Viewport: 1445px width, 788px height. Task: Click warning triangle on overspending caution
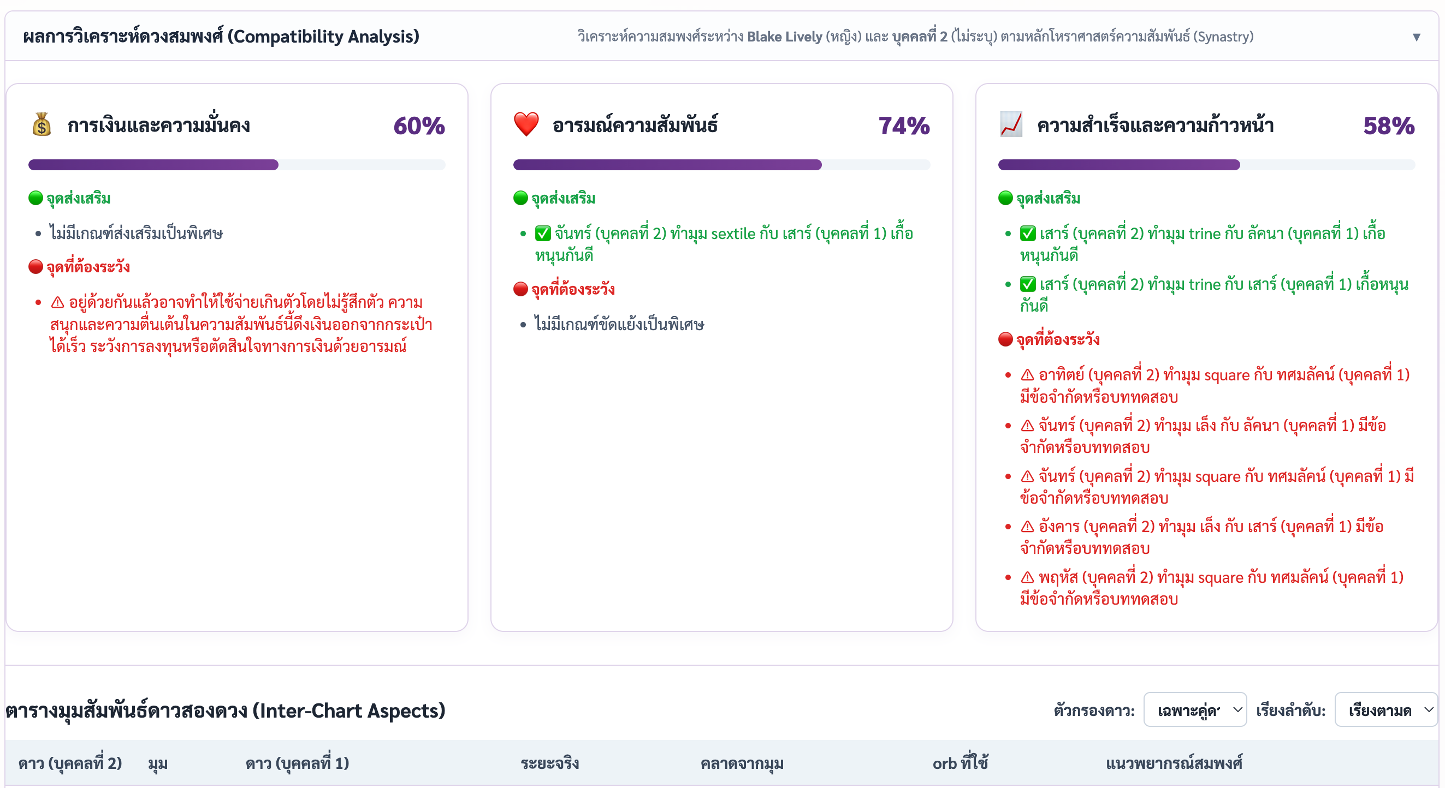click(57, 303)
